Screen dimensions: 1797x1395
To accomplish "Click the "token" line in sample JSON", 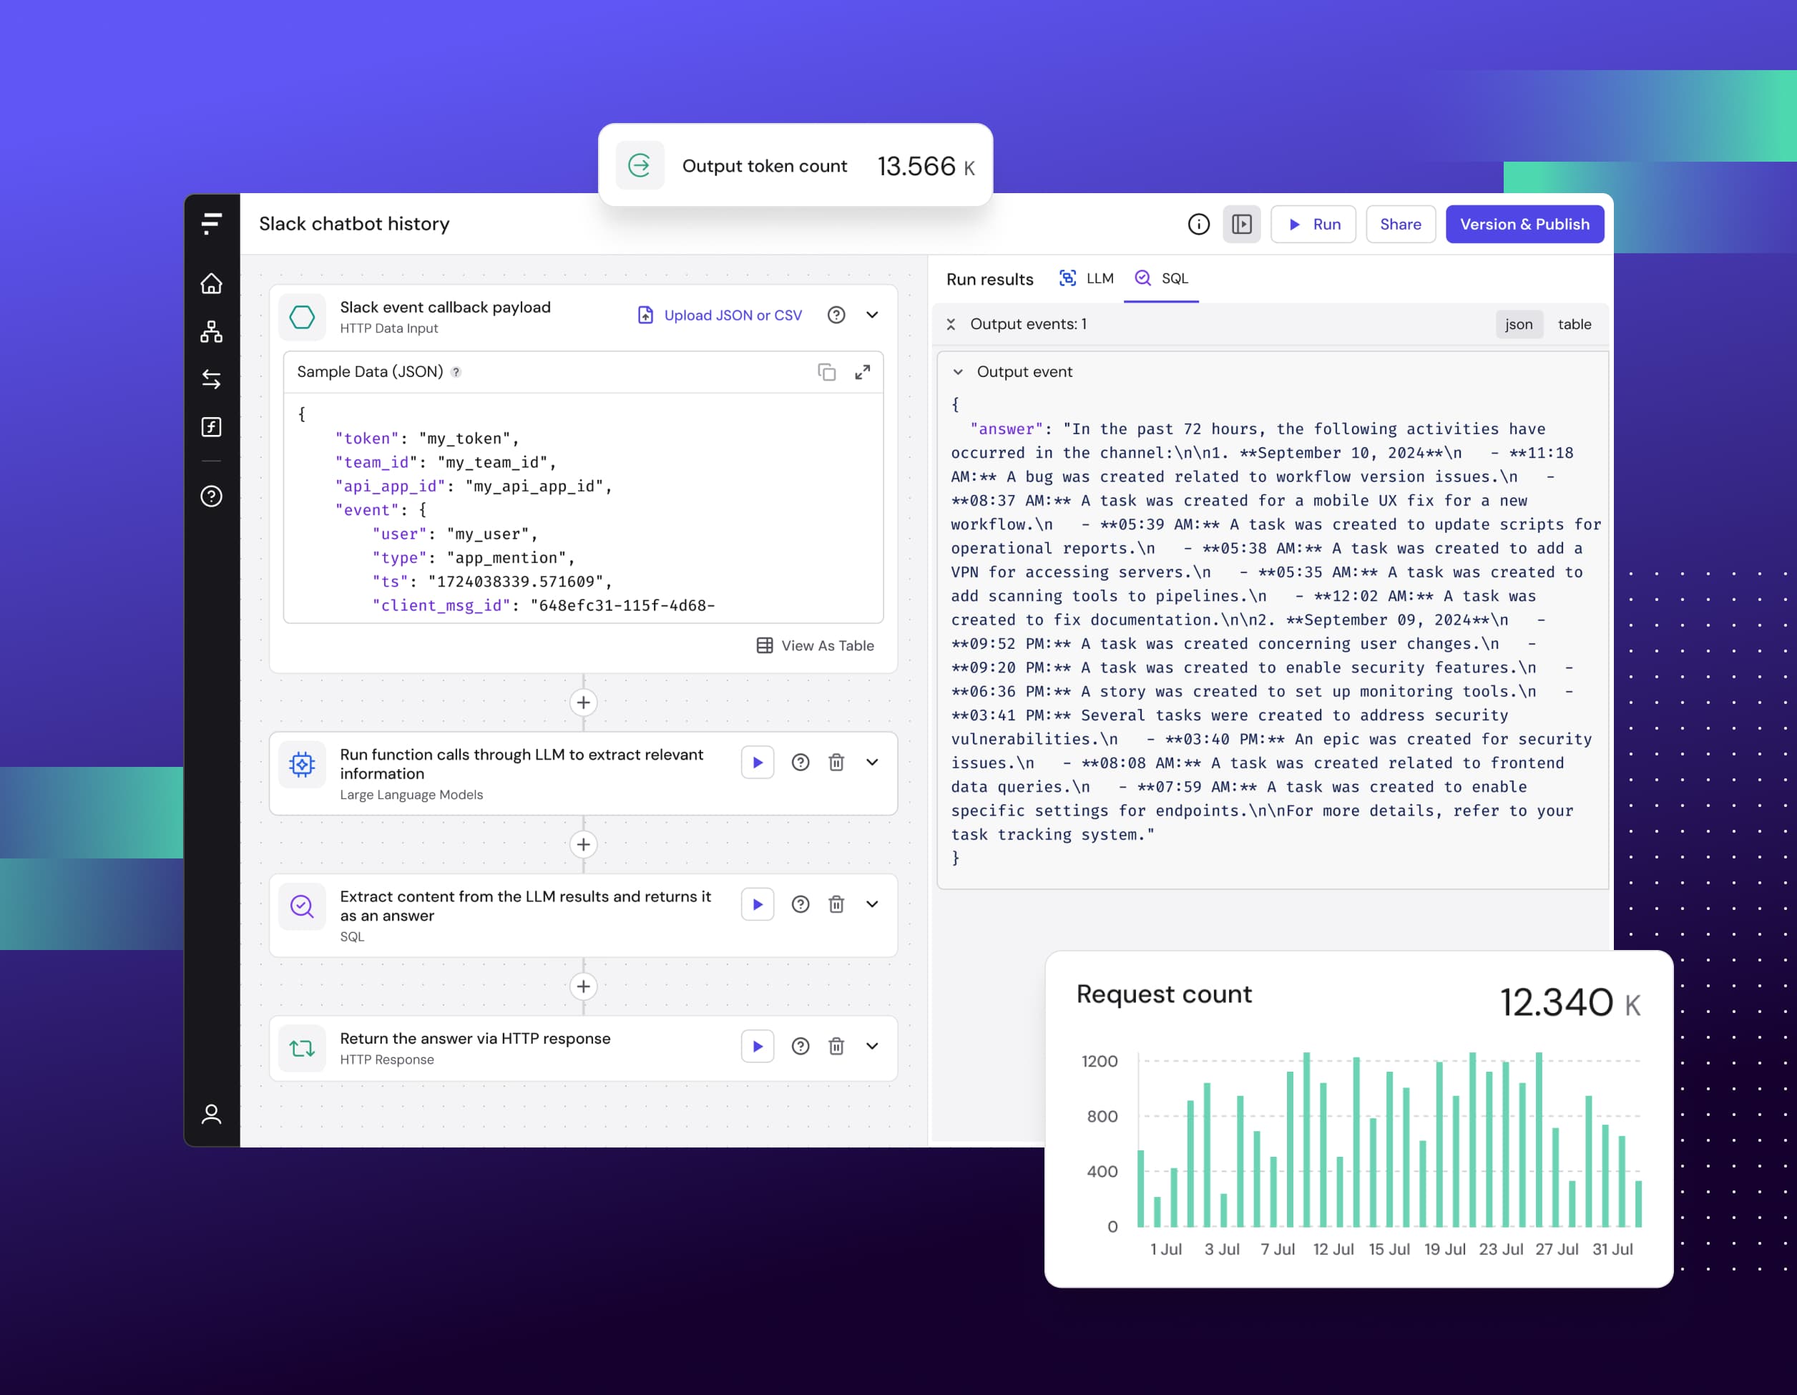I will [427, 439].
